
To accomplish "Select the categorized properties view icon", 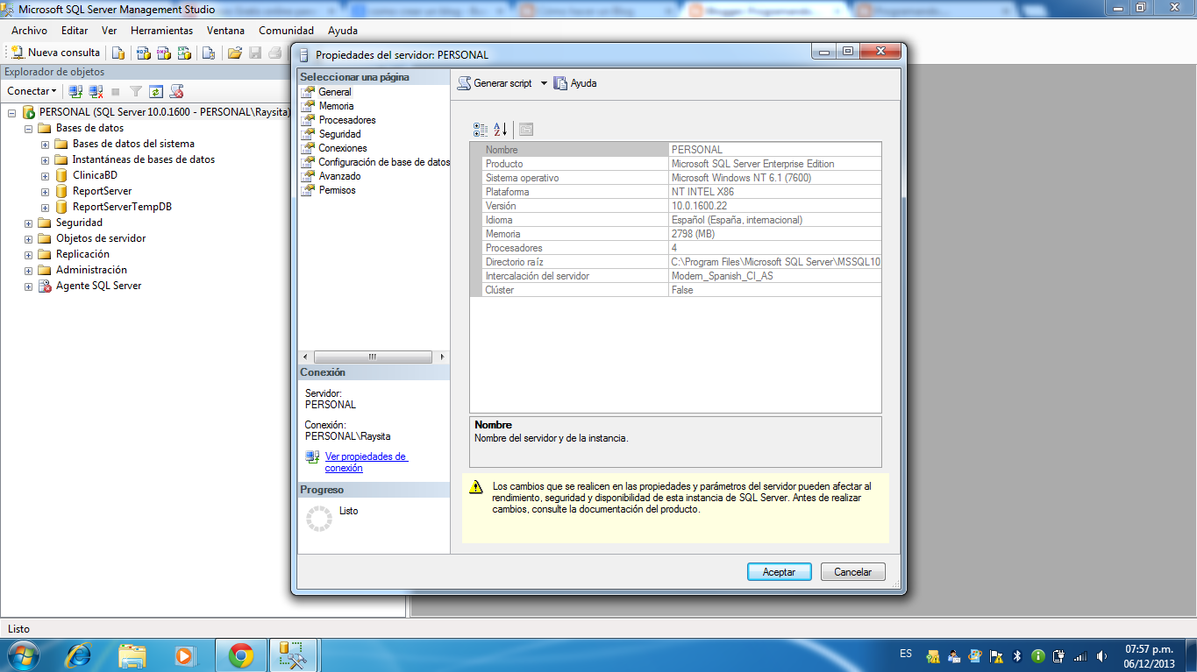I will click(480, 129).
